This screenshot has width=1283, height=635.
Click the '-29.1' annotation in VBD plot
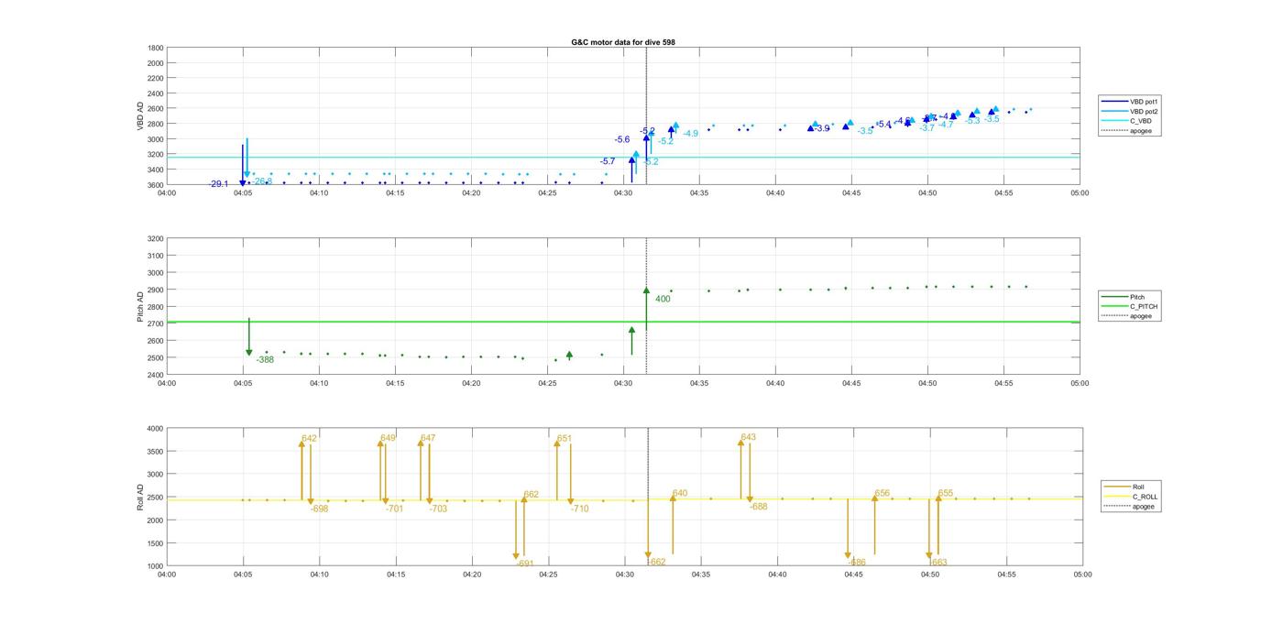click(218, 184)
